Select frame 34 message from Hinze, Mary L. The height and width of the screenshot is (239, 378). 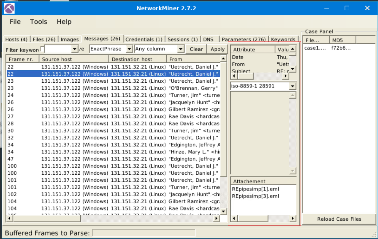(113, 152)
